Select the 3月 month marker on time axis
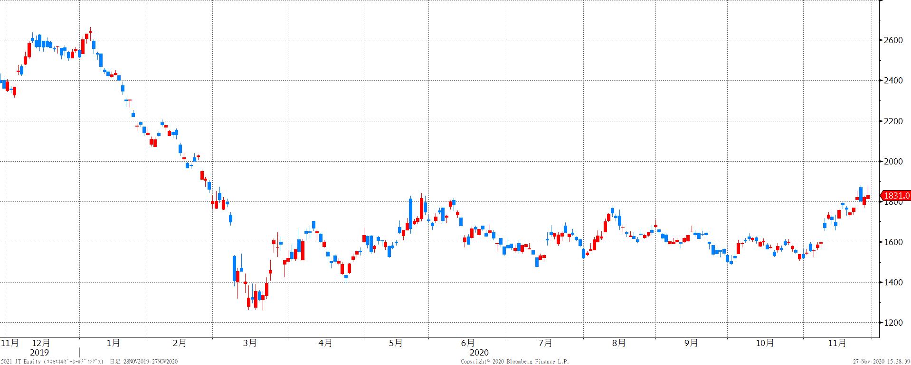 click(x=250, y=343)
